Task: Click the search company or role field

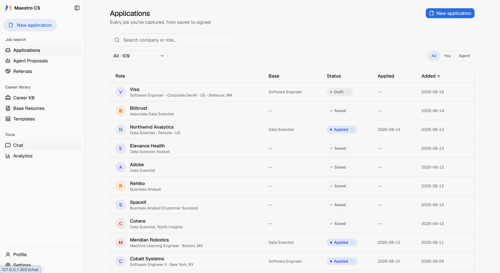Action: [173, 40]
